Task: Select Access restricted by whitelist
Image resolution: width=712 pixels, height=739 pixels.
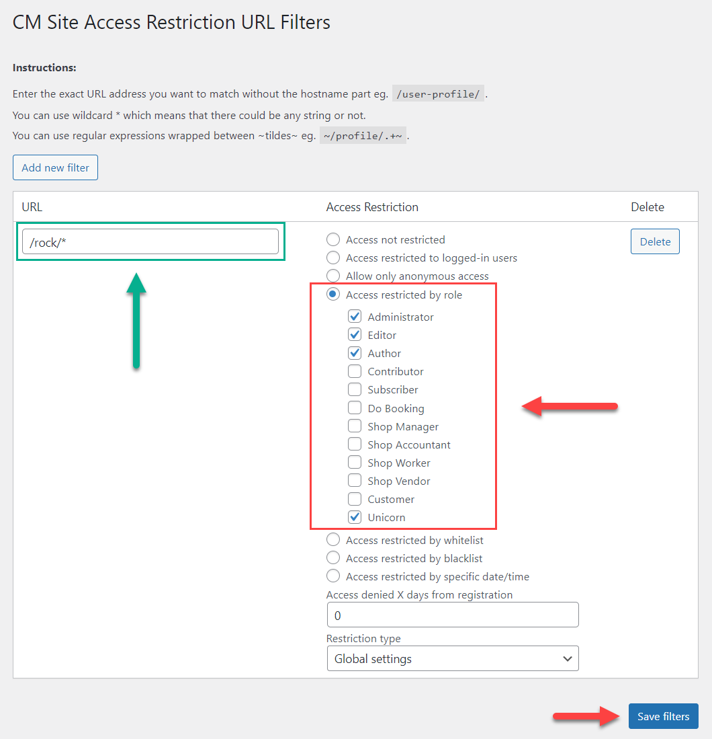Action: (333, 540)
